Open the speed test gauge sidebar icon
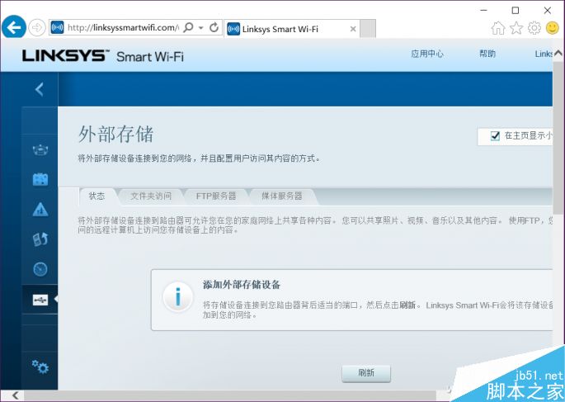Image resolution: width=565 pixels, height=402 pixels. [40, 269]
